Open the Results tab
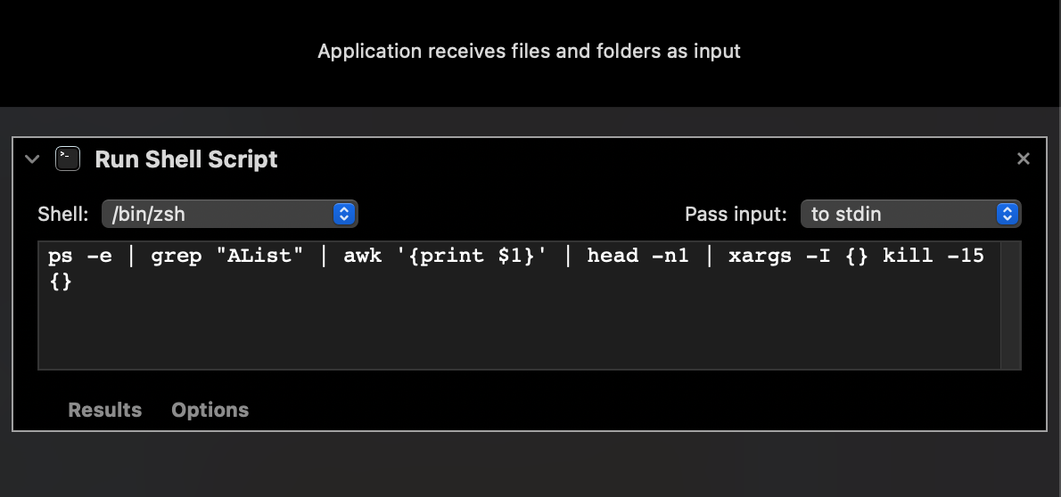Screen dimensions: 1061x497 (x=105, y=410)
